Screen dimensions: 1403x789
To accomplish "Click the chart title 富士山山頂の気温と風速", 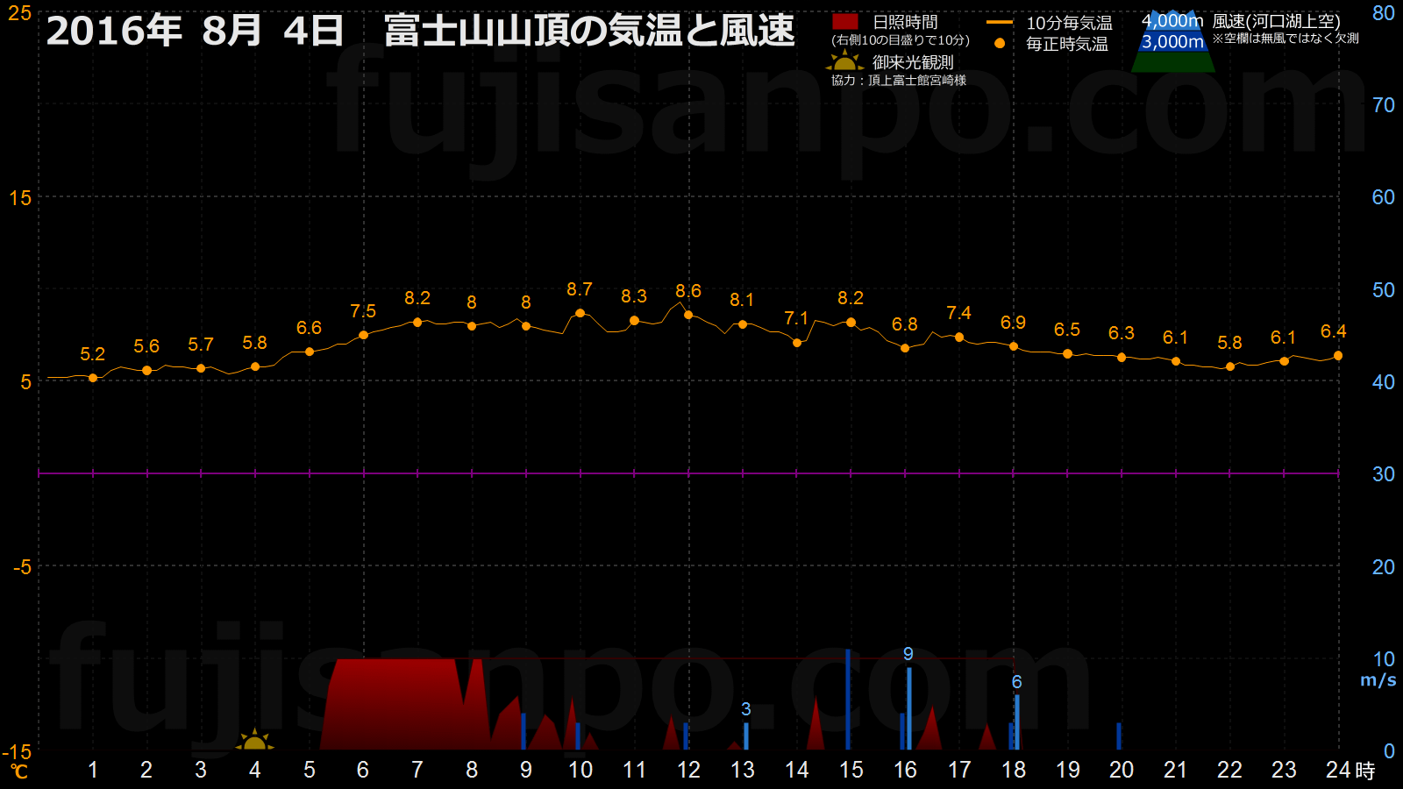I will point(589,32).
